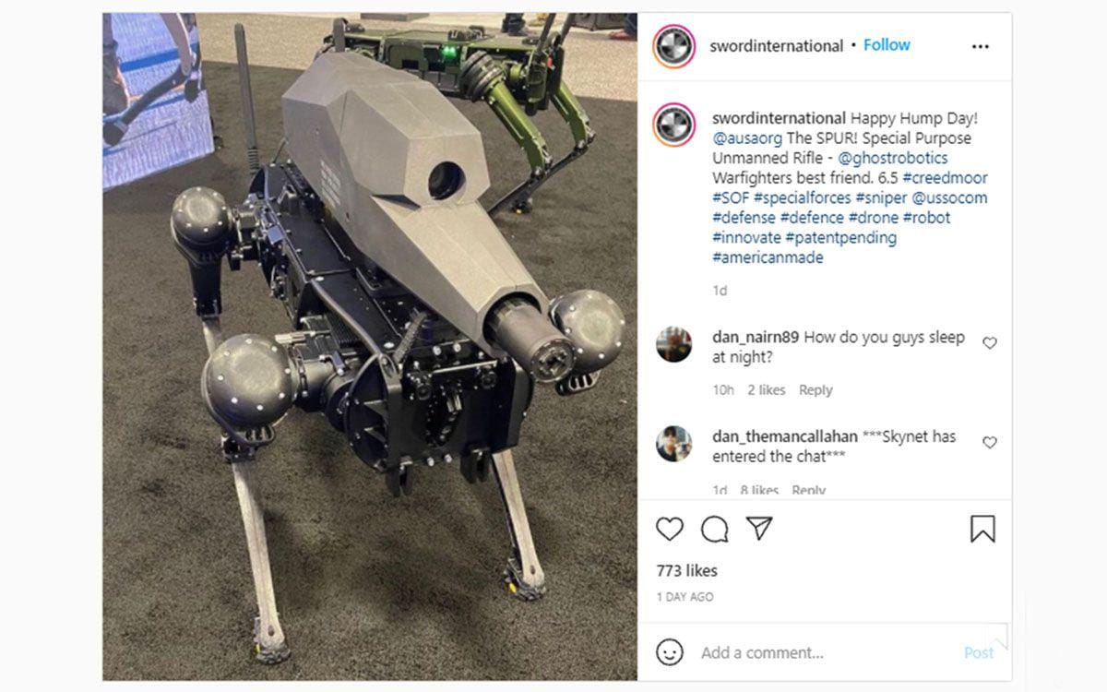Open the robot dog post photo
The width and height of the screenshot is (1107, 692).
pos(370,347)
